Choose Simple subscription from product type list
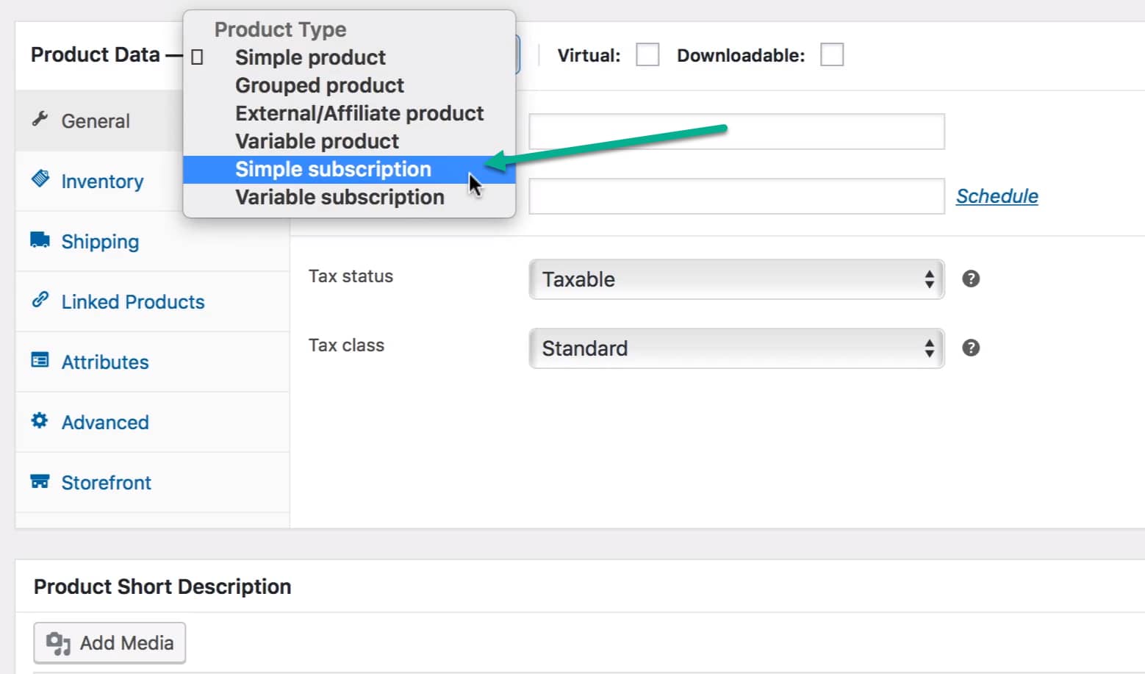Screen dimensions: 1145x674 (333, 170)
